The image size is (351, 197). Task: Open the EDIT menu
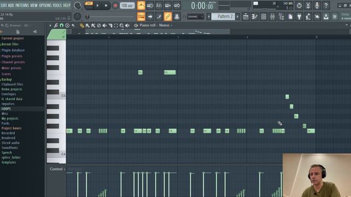(4, 5)
